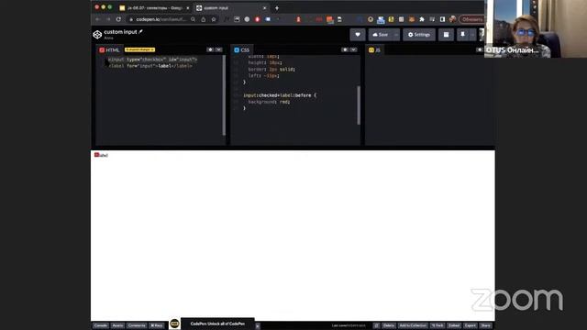Open the Comments panel
Screen dimensions: 587x330
(137, 325)
